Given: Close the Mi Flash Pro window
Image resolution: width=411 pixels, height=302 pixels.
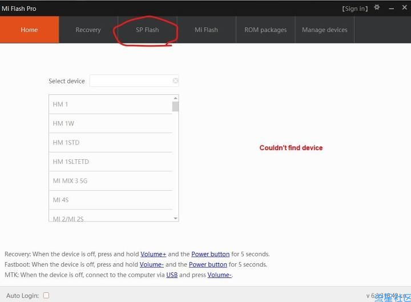Looking at the screenshot, I should click(x=405, y=7).
